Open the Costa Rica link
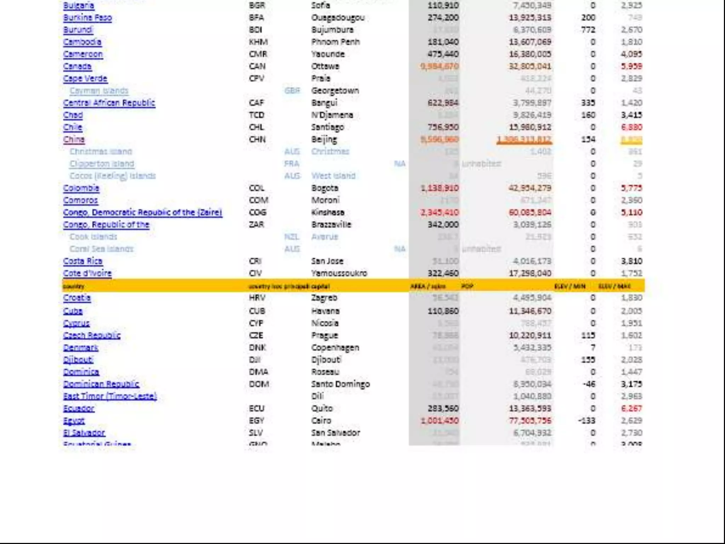 click(83, 261)
